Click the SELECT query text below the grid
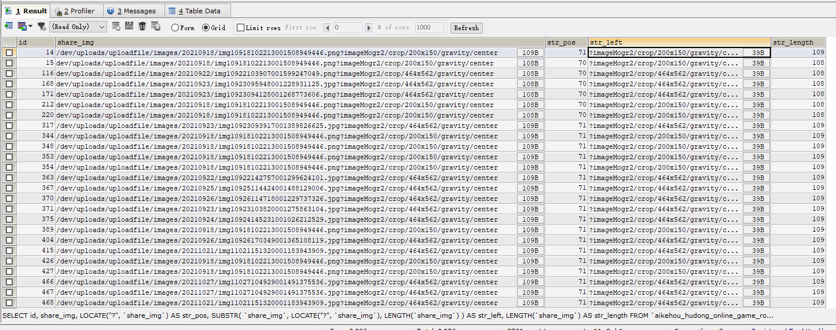 click(x=388, y=316)
